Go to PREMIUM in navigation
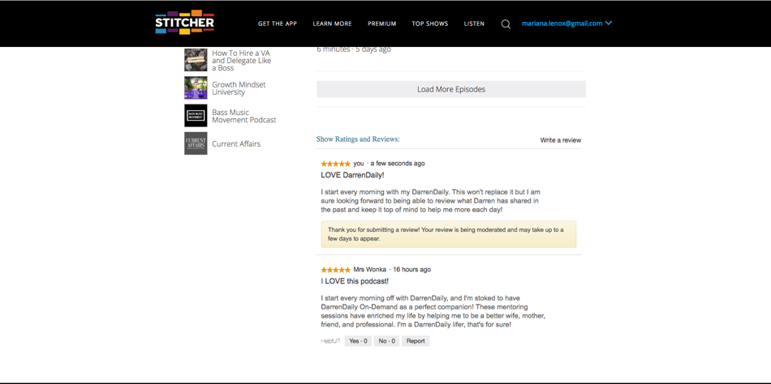This screenshot has width=771, height=384. [382, 23]
